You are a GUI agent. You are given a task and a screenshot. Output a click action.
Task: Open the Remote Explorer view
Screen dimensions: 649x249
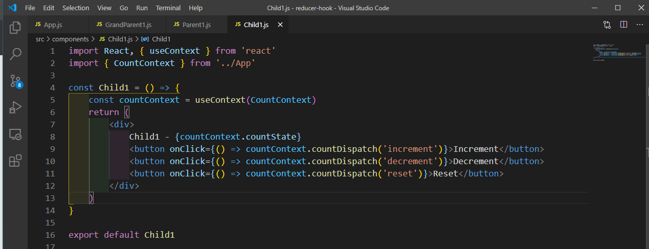click(x=15, y=134)
